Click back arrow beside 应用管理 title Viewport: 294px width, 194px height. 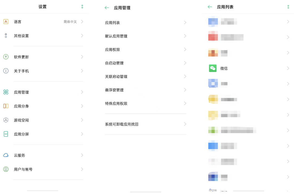[x=107, y=8]
